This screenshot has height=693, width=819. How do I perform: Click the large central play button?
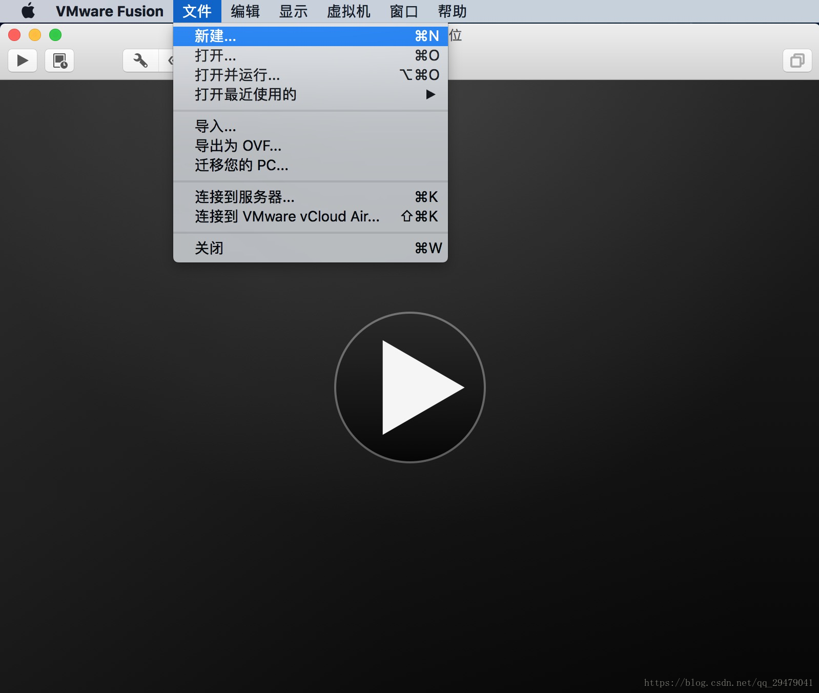point(410,388)
